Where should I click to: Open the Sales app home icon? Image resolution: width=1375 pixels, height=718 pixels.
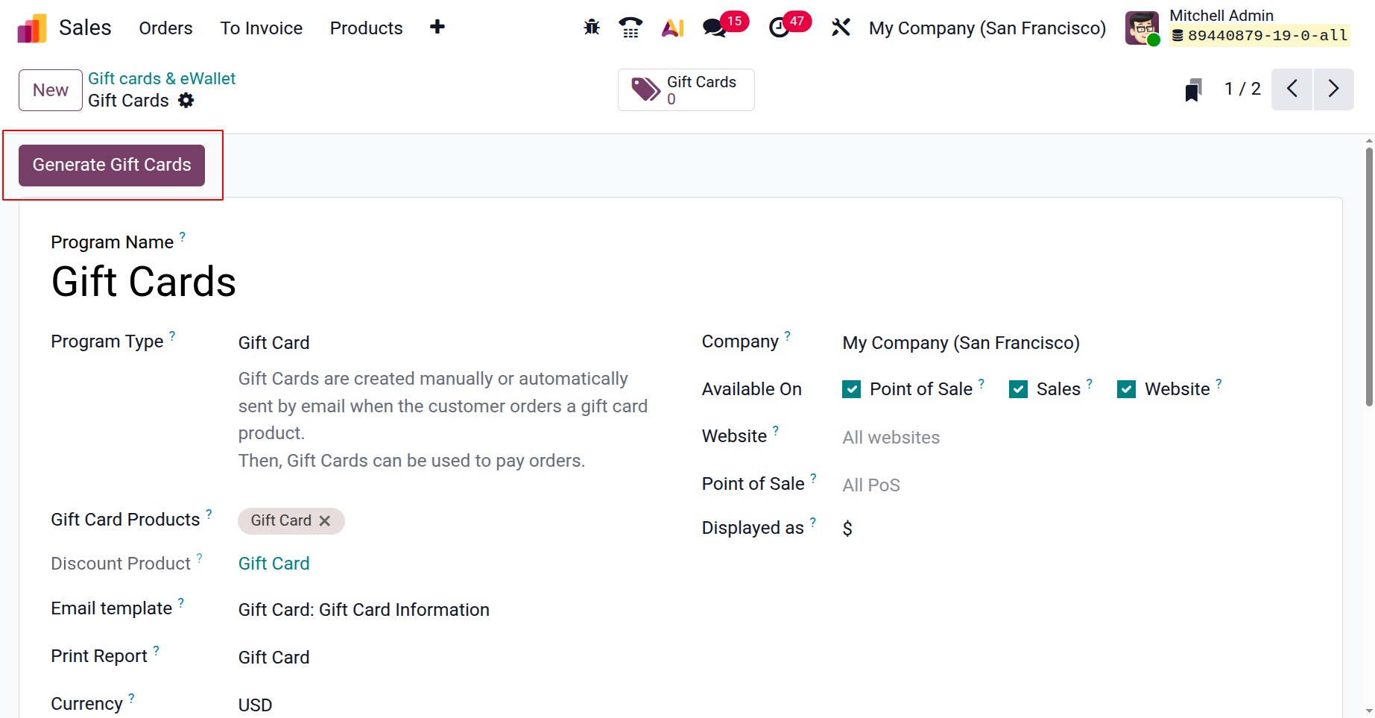[x=32, y=28]
